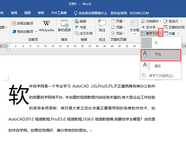Expand the 文档部件 dropdown arrow
The width and height of the screenshot is (186, 148).
[160, 21]
